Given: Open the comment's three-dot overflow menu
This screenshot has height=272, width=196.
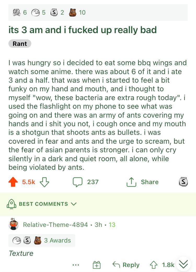Looking at the screenshot, I should (x=76, y=265).
